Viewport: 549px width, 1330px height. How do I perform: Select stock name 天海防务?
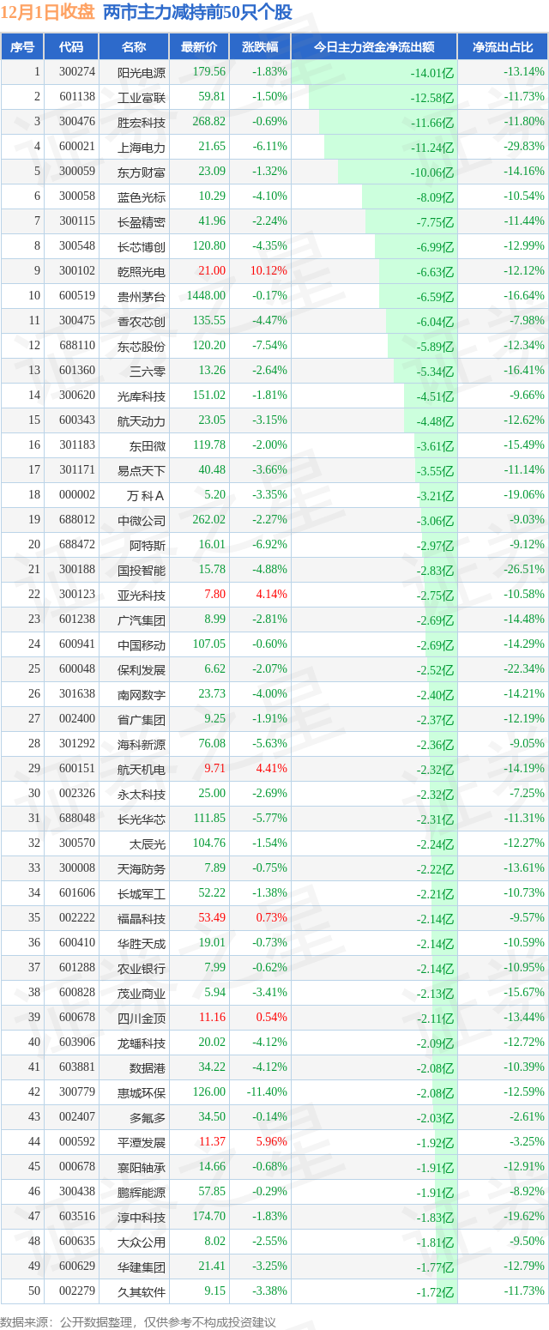pyautogui.click(x=142, y=868)
